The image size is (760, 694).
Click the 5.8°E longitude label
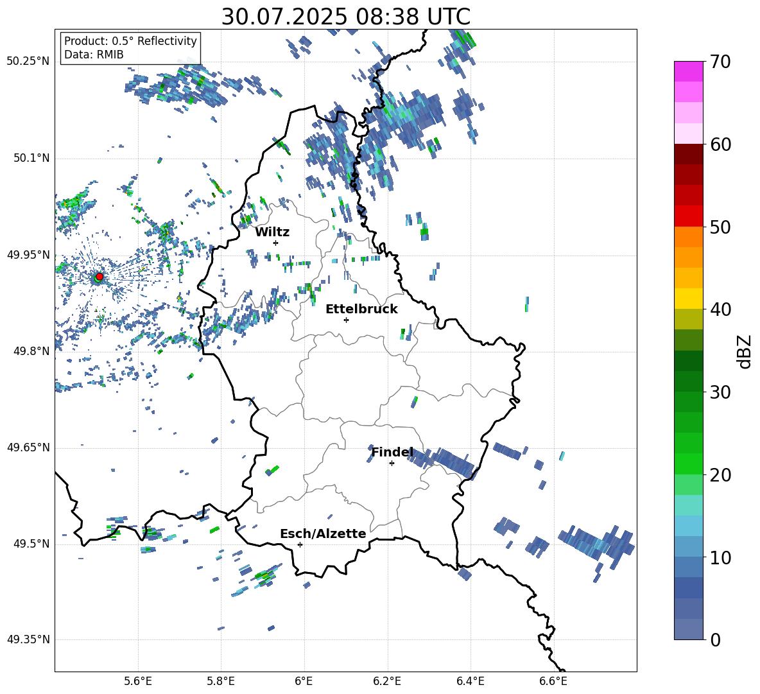click(221, 681)
